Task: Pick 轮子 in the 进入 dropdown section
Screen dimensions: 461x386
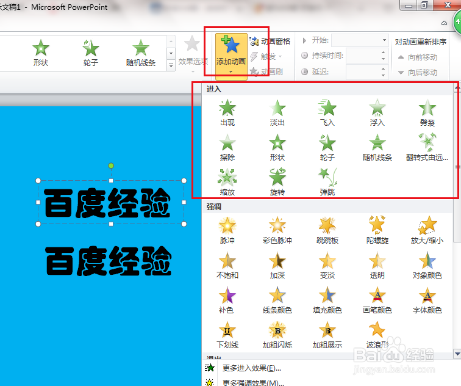Action: [327, 148]
